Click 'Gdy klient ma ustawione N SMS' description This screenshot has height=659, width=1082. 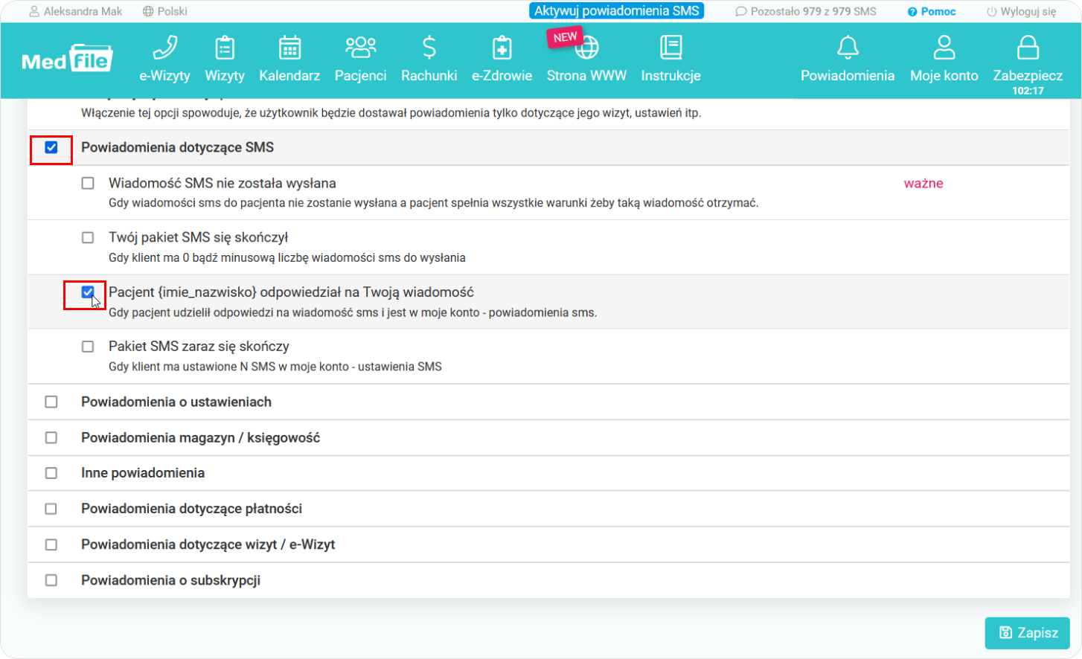pyautogui.click(x=275, y=367)
